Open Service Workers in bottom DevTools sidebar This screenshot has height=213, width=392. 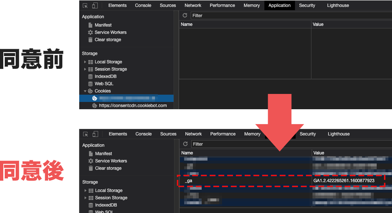[111, 161]
